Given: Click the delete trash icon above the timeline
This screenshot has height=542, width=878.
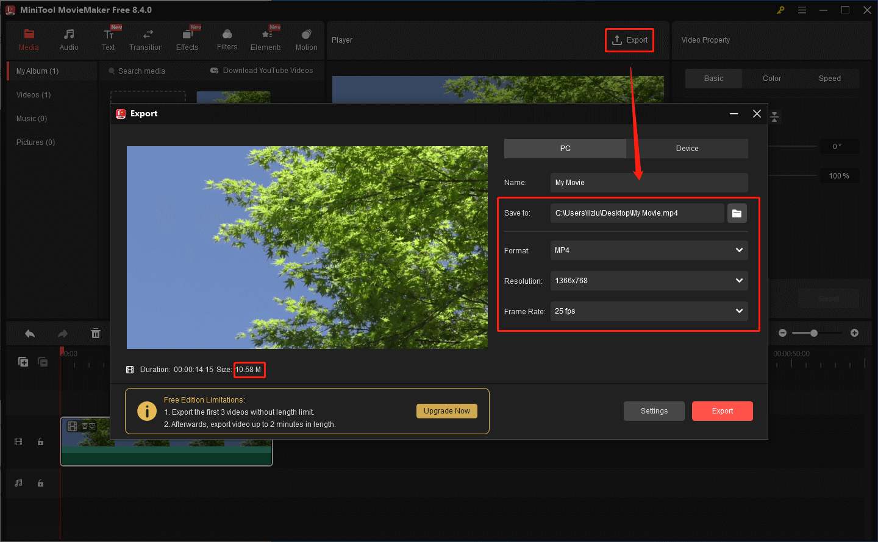Looking at the screenshot, I should point(95,333).
